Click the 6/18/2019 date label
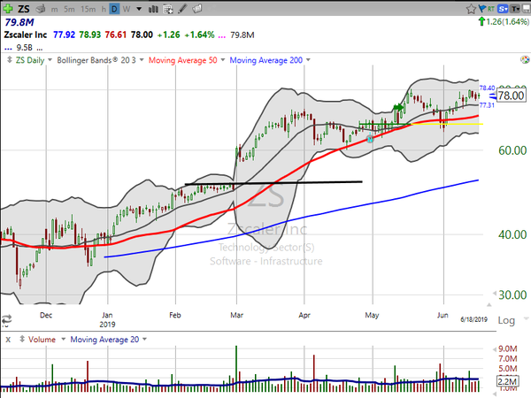Viewport: 531px width, 398px height. [473, 319]
